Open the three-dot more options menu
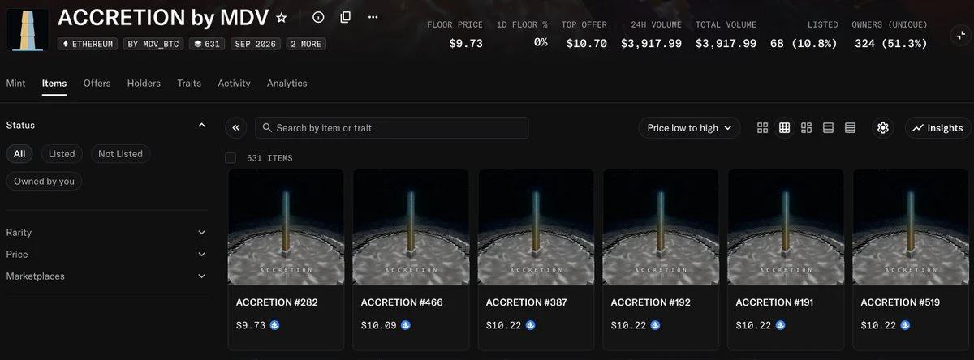Image resolution: width=974 pixels, height=360 pixels. (373, 17)
